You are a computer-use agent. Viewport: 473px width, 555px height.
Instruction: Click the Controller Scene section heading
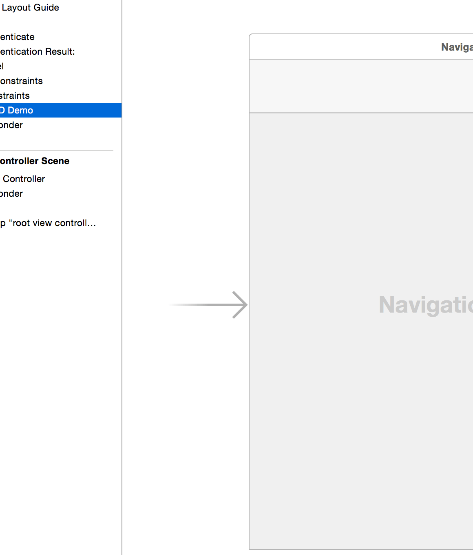[x=35, y=161]
